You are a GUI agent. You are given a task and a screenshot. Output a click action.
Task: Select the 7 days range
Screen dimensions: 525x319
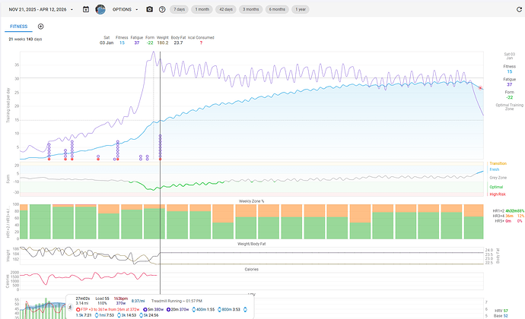pos(178,9)
